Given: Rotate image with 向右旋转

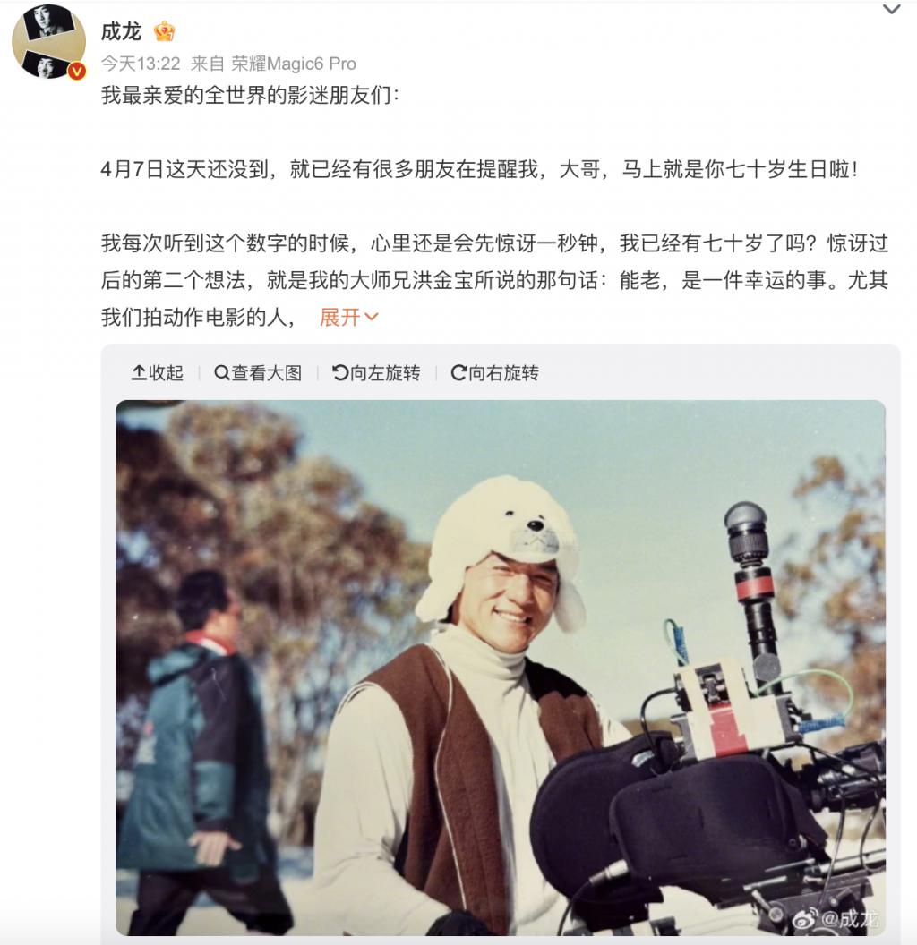Looking at the screenshot, I should [494, 373].
